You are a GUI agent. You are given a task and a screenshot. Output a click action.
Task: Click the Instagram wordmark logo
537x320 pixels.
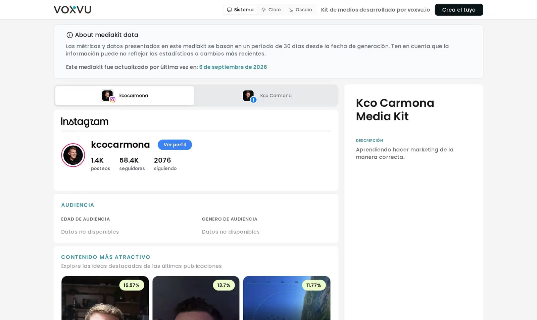[85, 122]
